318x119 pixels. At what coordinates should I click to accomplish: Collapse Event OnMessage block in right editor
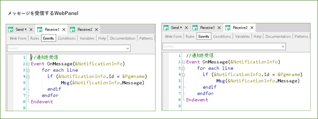[x=184, y=62]
